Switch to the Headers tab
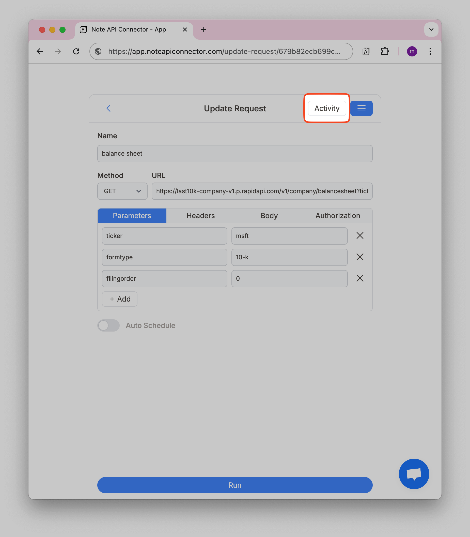This screenshot has width=470, height=537. pos(200,215)
